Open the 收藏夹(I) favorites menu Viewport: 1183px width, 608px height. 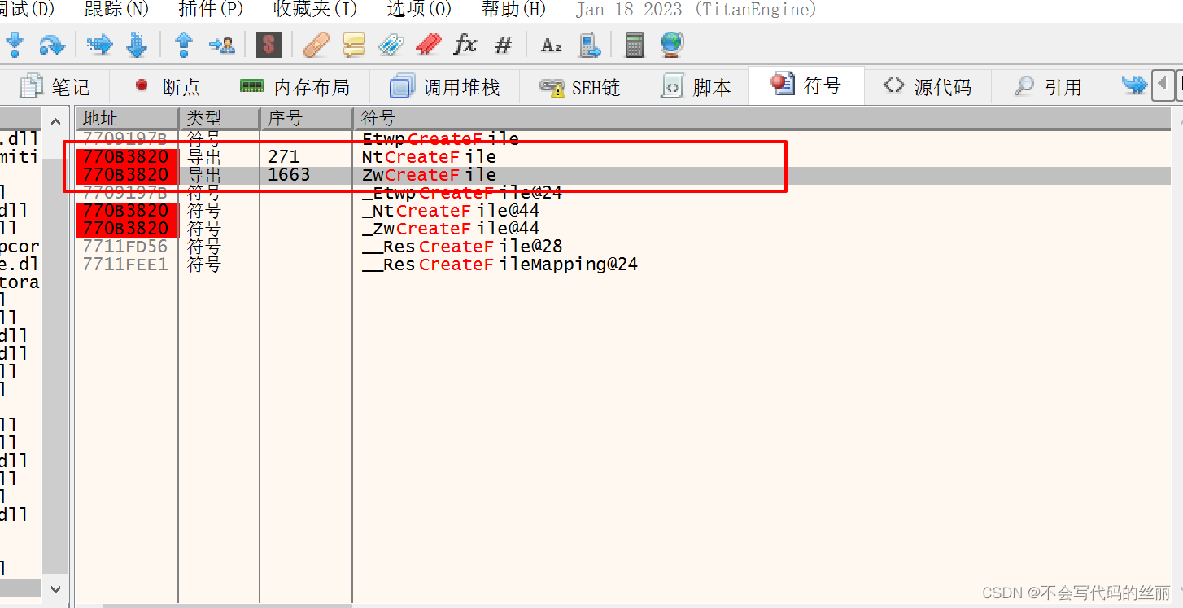[x=315, y=10]
